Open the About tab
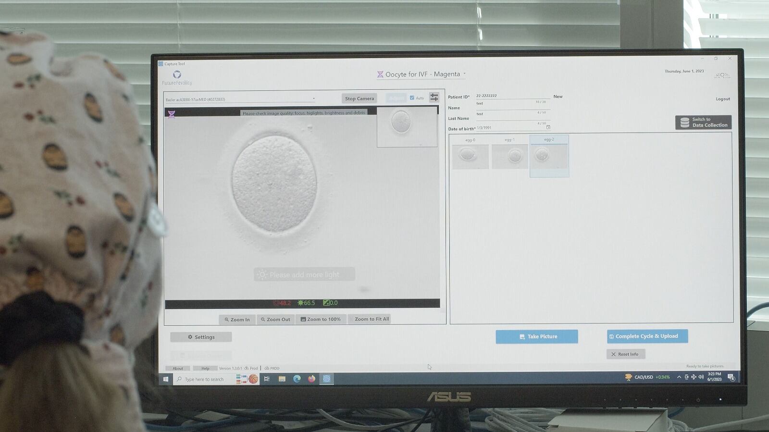Screen dimensions: 769x432 tap(178, 369)
